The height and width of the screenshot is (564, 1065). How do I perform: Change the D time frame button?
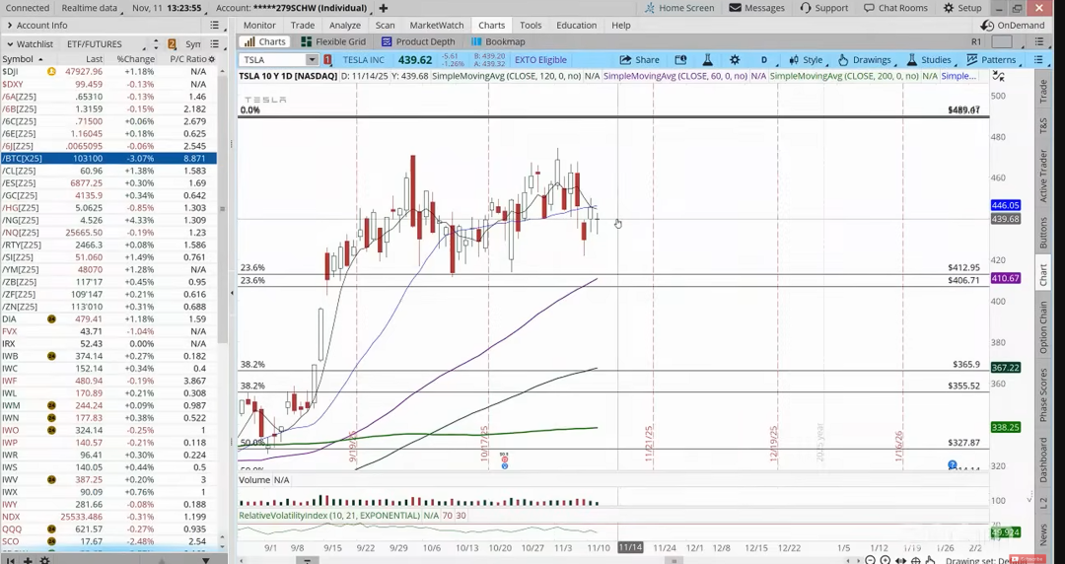pyautogui.click(x=763, y=60)
